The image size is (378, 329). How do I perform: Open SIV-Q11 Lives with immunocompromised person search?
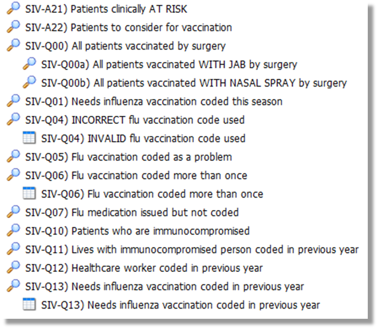pyautogui.click(x=192, y=250)
